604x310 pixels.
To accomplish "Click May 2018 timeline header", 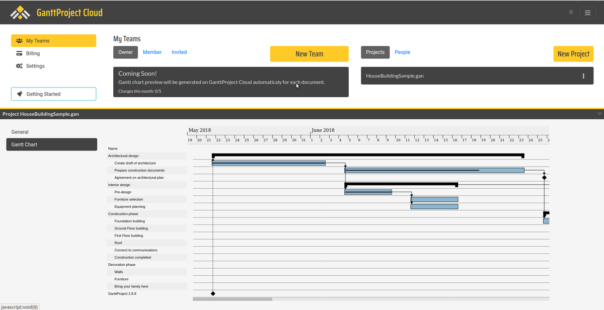I will (200, 130).
